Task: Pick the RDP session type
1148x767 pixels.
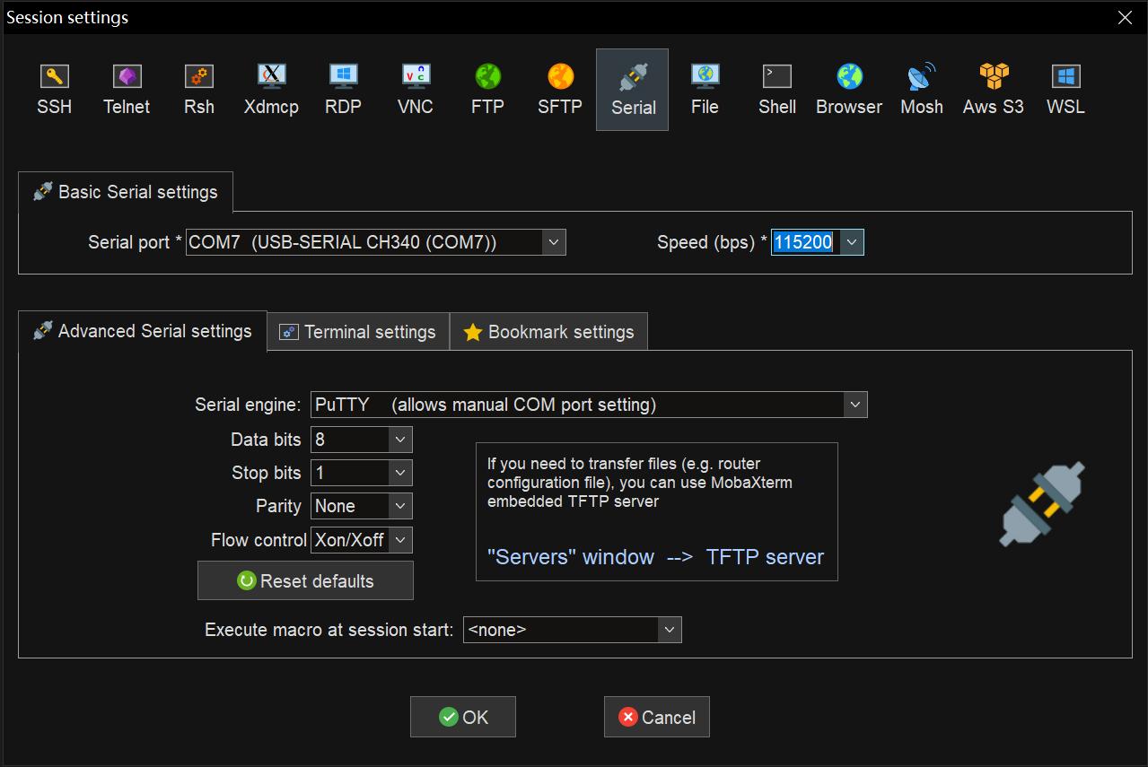Action: click(x=343, y=90)
